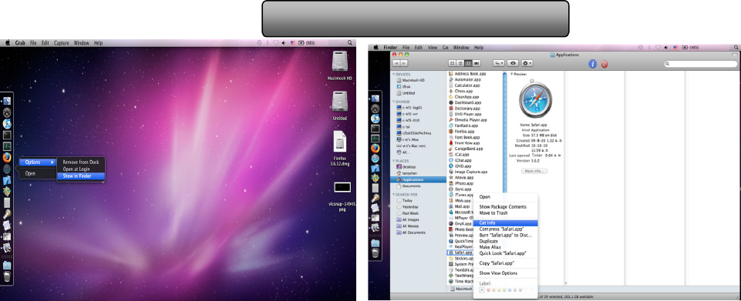The height and width of the screenshot is (301, 741).
Task: Click the volume icon in the Finder menu bar
Action: click(665, 48)
